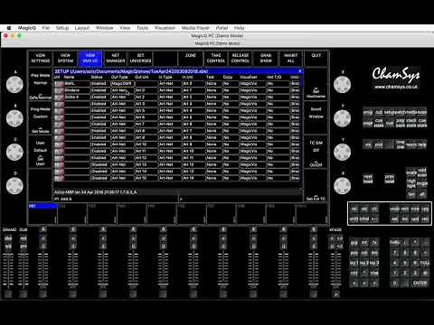Click the XFADE crossfade fader
Viewport: 434px width, 325px height.
click(x=336, y=270)
